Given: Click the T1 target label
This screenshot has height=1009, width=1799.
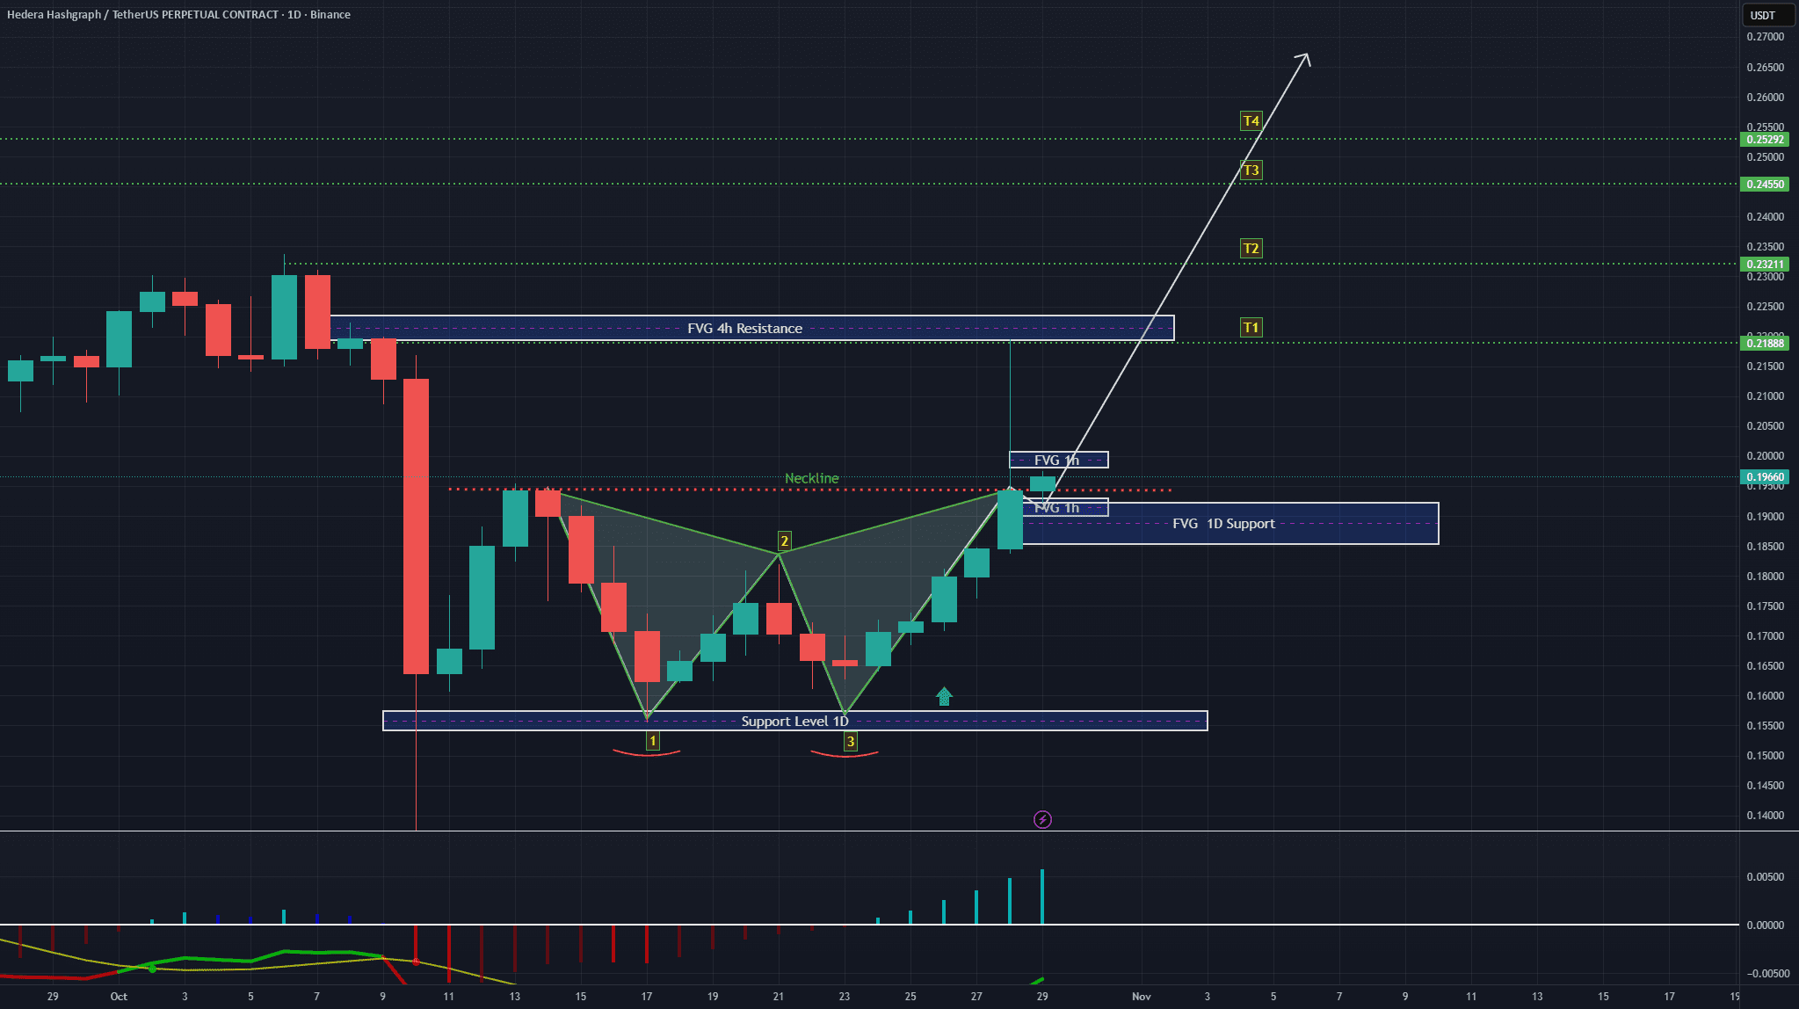Looking at the screenshot, I should [1251, 328].
